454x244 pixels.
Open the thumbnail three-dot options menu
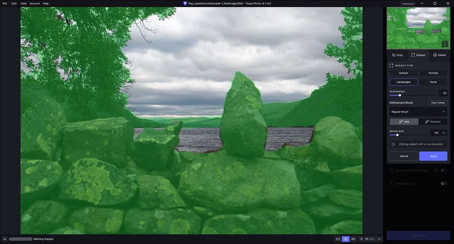[x=445, y=44]
